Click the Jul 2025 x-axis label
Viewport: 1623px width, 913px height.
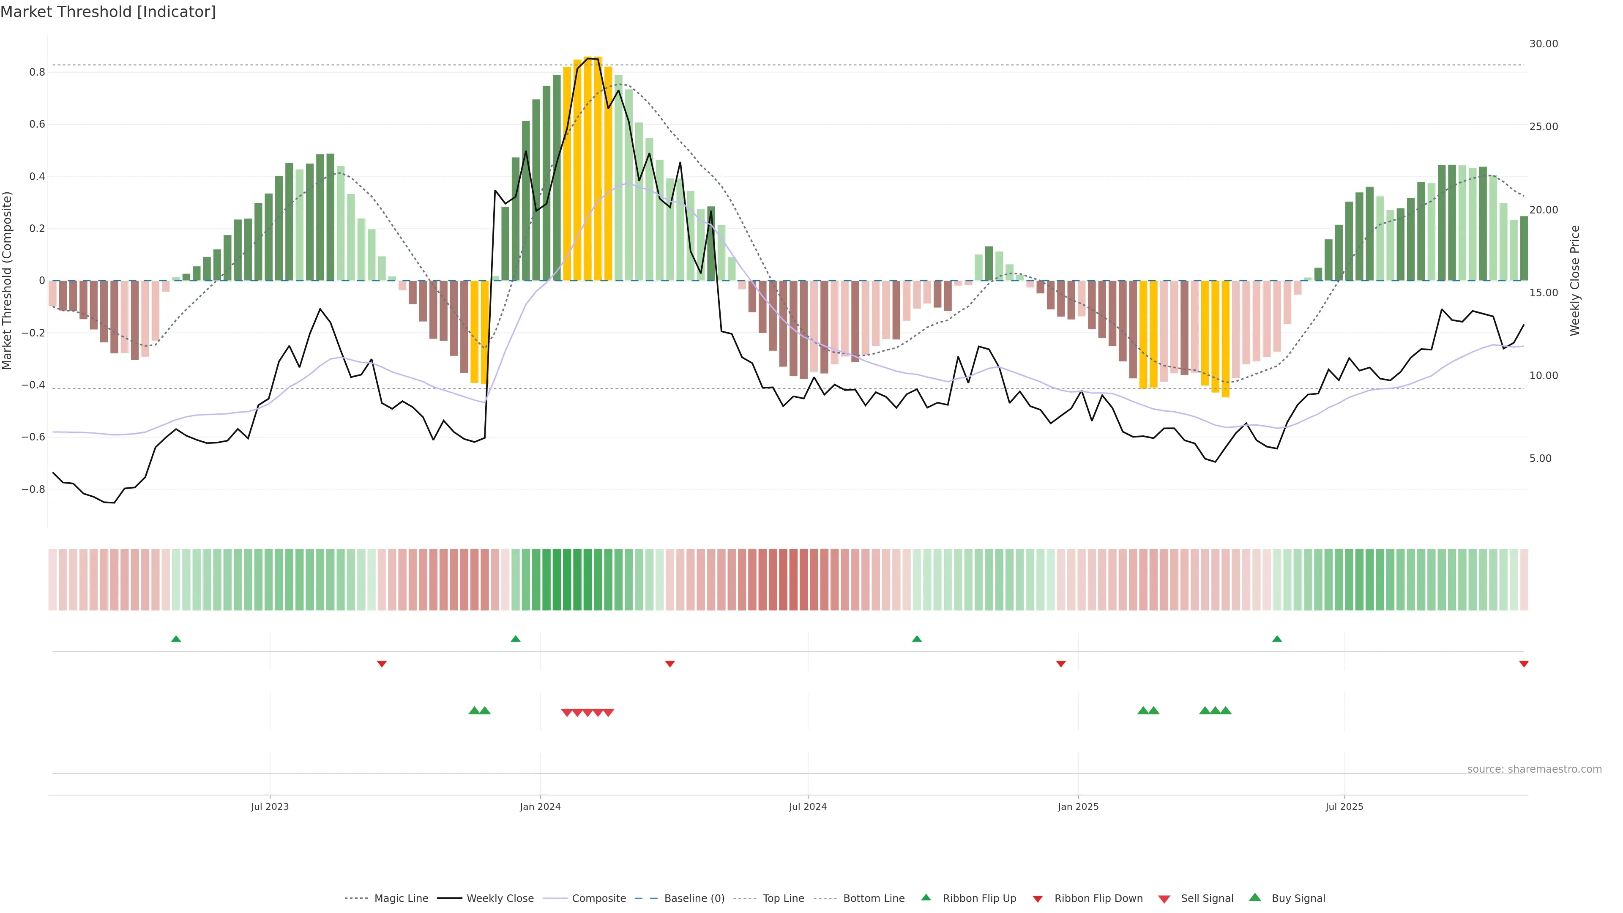(x=1344, y=806)
